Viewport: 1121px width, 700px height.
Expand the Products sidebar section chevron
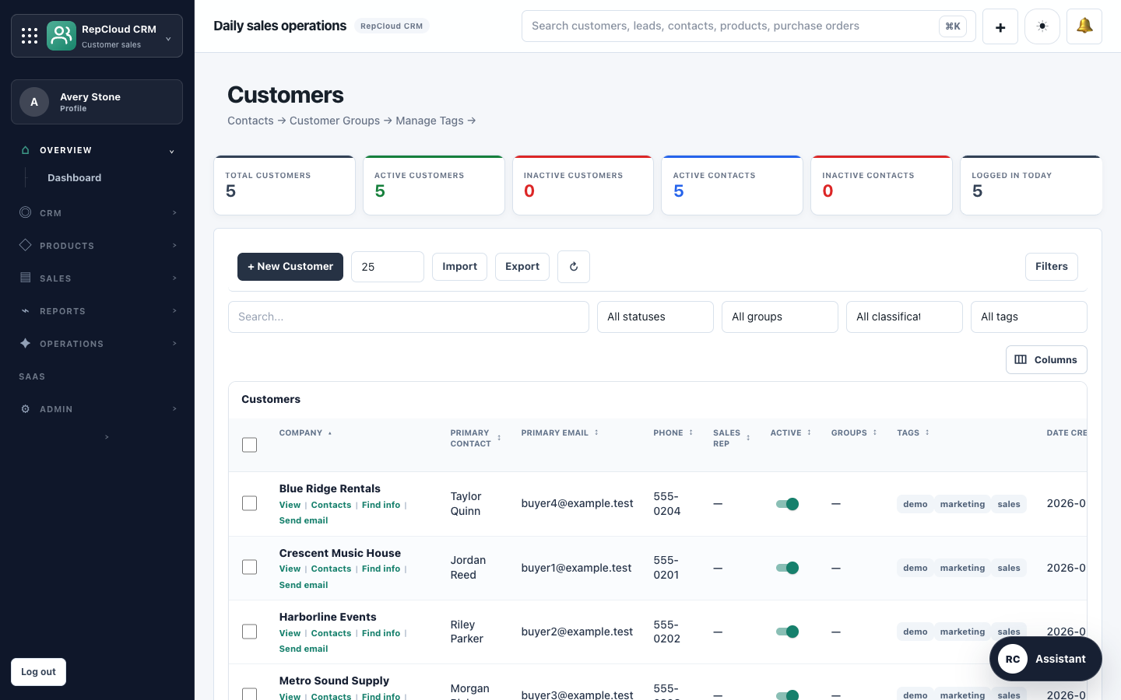pyautogui.click(x=174, y=245)
